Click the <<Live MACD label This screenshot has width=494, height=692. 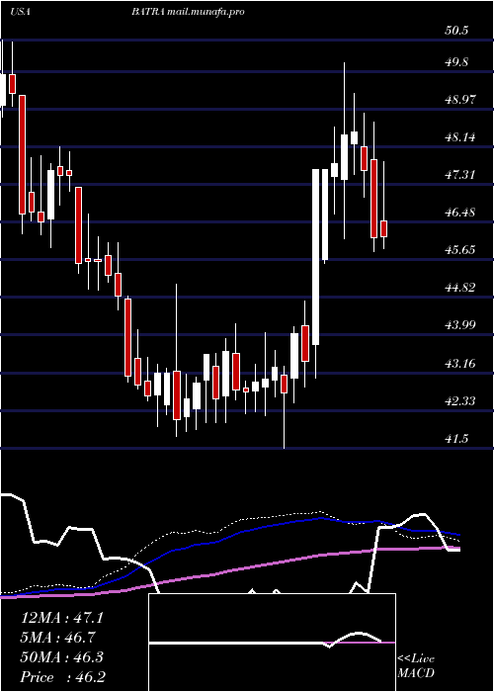click(416, 665)
